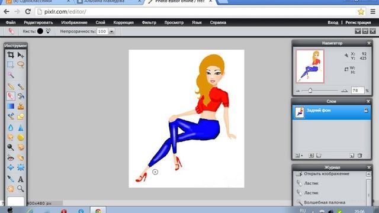379x213 pixels.
Task: Click the Navigator zoom-out small mountain icon
Action: click(298, 91)
